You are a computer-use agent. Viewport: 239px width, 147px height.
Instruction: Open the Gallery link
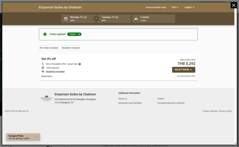161,99
